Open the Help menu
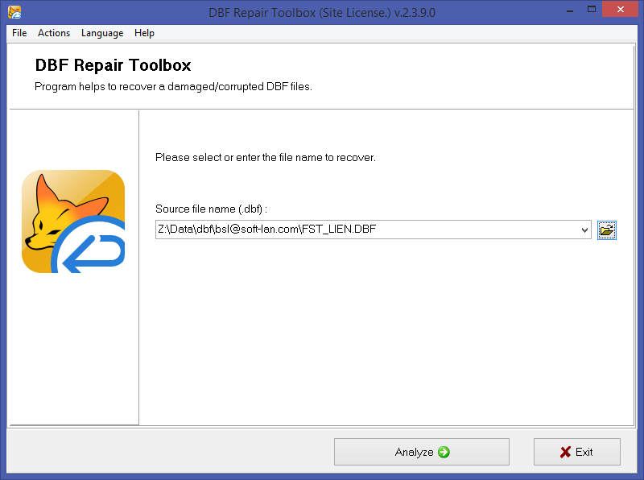Viewport: 644px width, 480px height. click(x=144, y=33)
